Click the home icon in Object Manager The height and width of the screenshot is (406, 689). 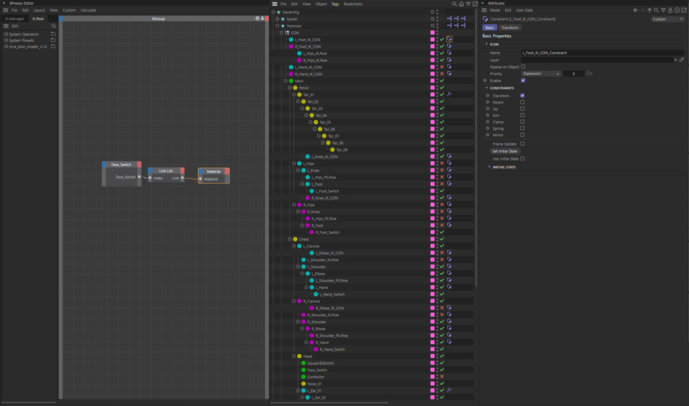pyautogui.click(x=461, y=4)
